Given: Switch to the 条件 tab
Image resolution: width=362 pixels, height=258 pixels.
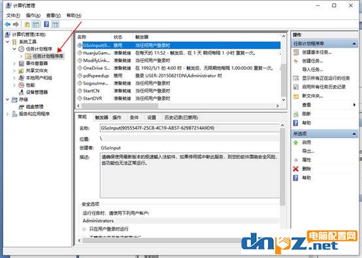Looking at the screenshot, I should point(134,117).
